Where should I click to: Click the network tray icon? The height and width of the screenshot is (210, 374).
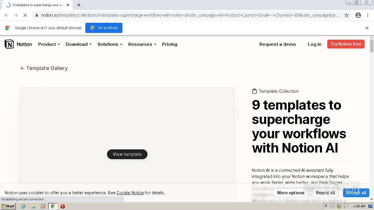pyautogui.click(x=339, y=206)
